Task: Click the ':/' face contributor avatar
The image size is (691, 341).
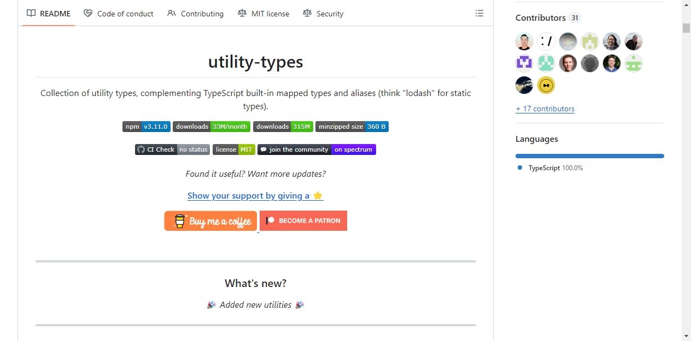Action: 546,41
